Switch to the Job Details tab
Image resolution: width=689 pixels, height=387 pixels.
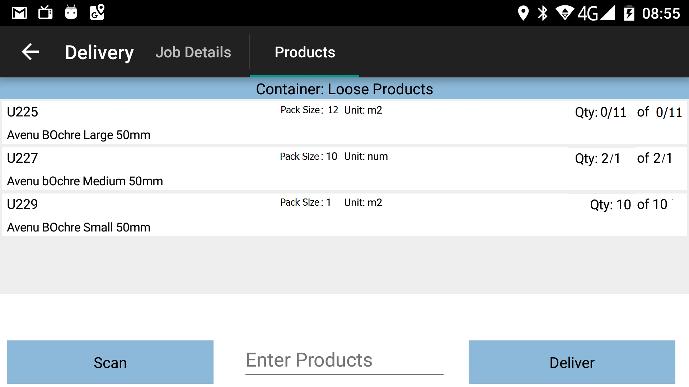(193, 52)
